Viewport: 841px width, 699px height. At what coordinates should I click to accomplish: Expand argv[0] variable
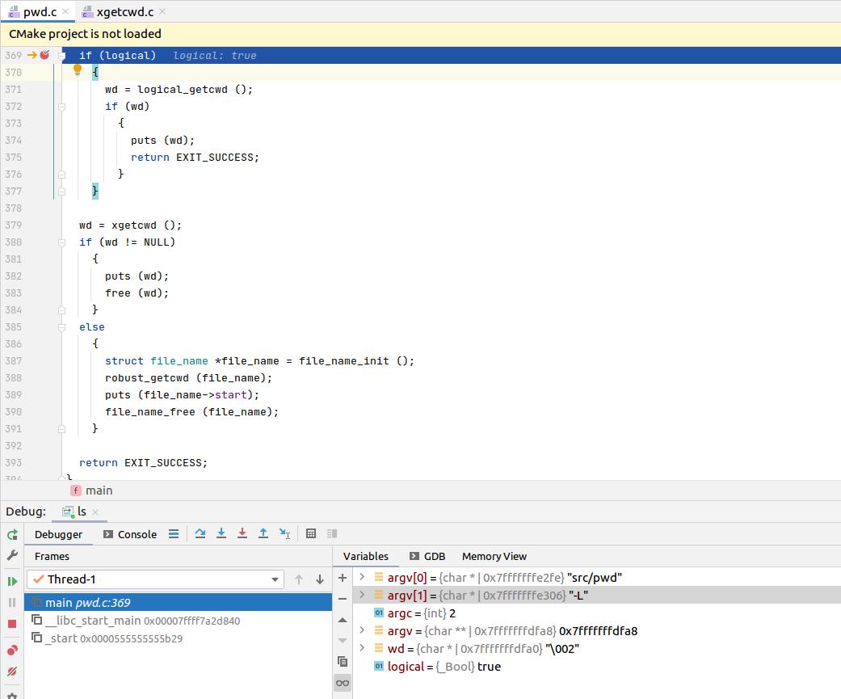tap(362, 577)
